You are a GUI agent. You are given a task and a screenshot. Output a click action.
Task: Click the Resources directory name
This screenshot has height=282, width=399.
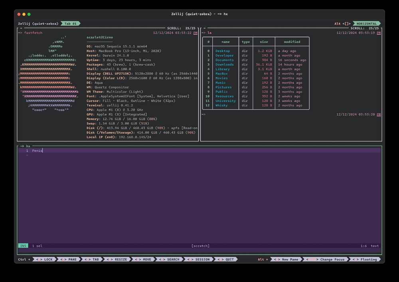coord(224,97)
